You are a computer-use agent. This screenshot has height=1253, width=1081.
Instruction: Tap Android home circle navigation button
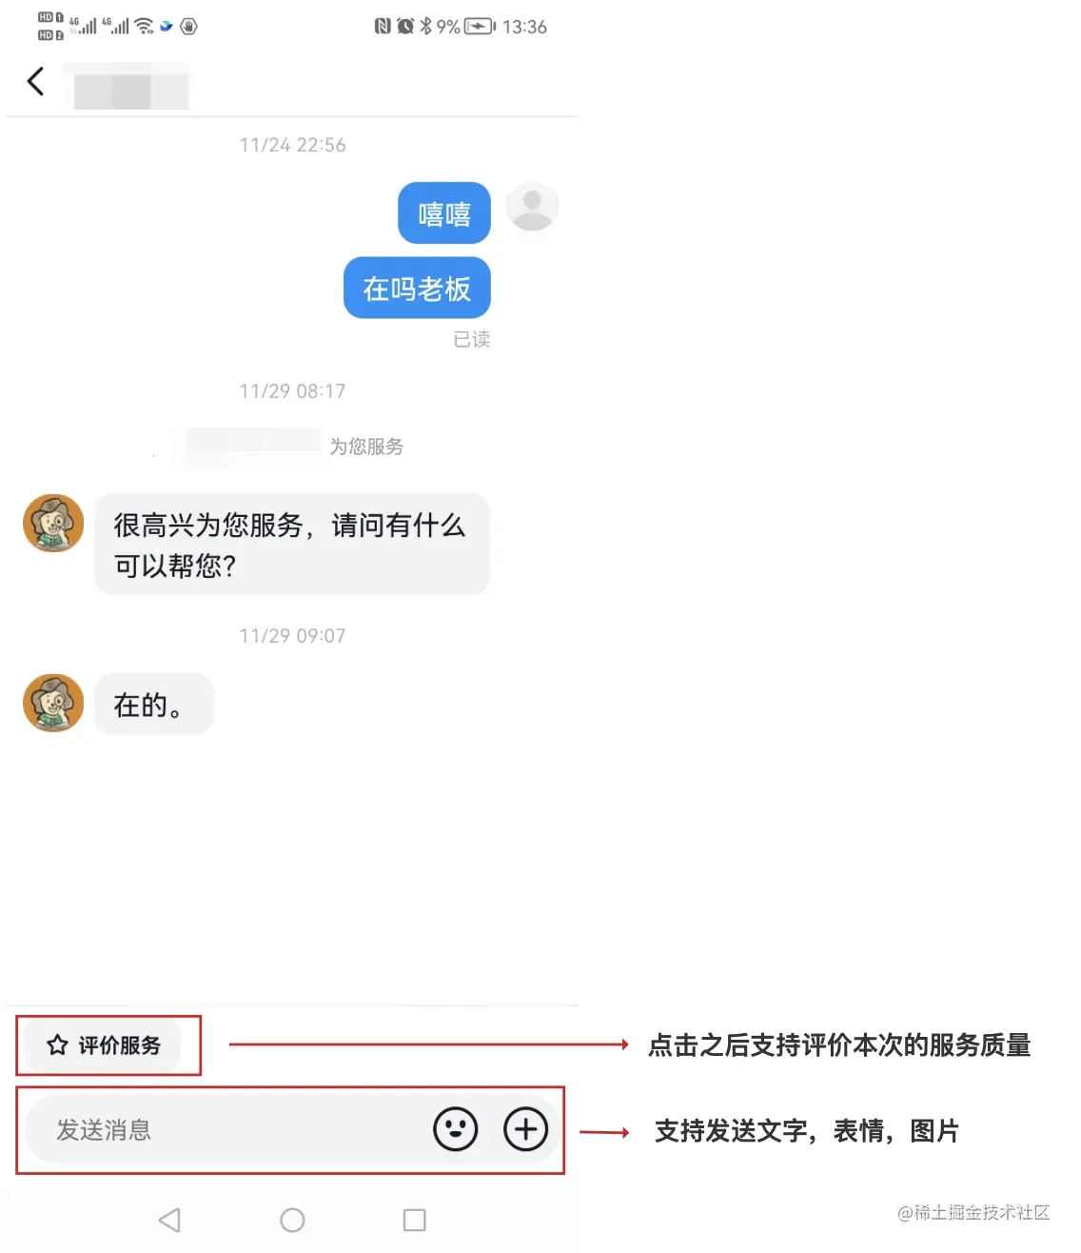[x=292, y=1220]
